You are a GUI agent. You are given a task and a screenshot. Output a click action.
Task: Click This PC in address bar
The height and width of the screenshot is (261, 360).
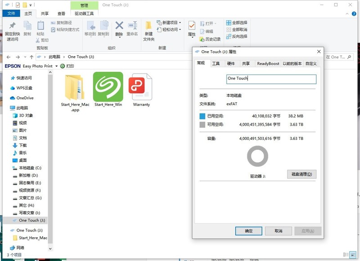(54, 57)
